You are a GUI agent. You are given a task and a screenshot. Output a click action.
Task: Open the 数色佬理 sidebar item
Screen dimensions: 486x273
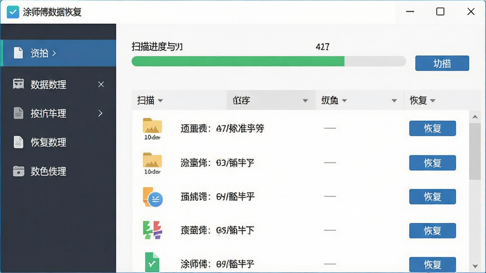[x=58, y=171]
